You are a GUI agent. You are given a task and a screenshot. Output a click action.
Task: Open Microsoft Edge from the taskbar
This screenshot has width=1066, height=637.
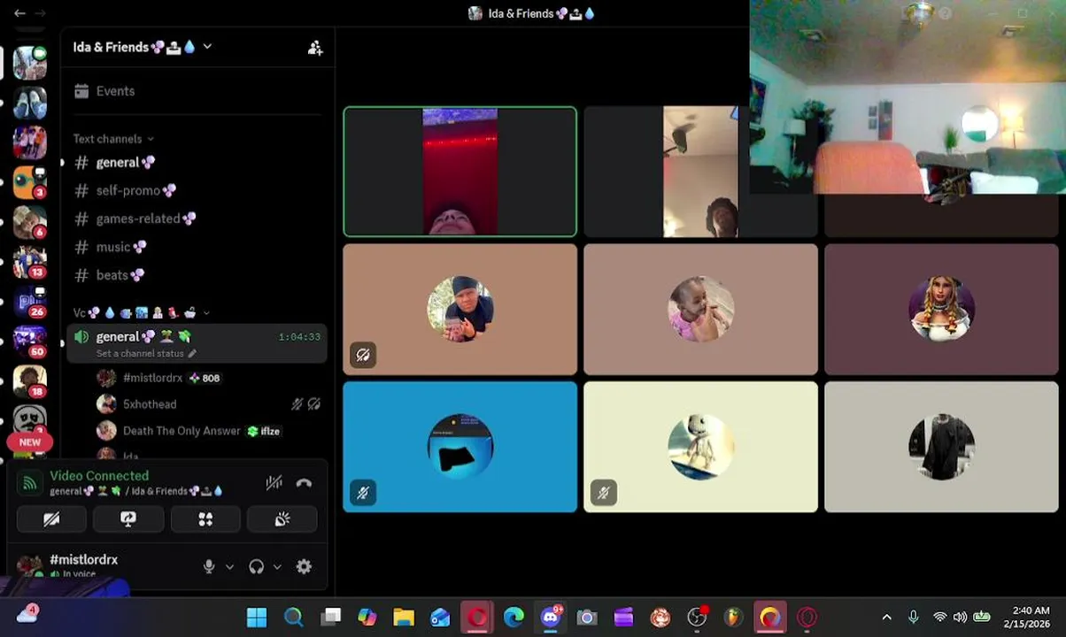click(514, 617)
